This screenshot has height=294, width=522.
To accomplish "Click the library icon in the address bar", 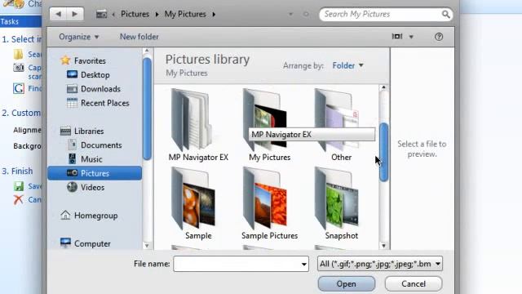I will click(101, 15).
